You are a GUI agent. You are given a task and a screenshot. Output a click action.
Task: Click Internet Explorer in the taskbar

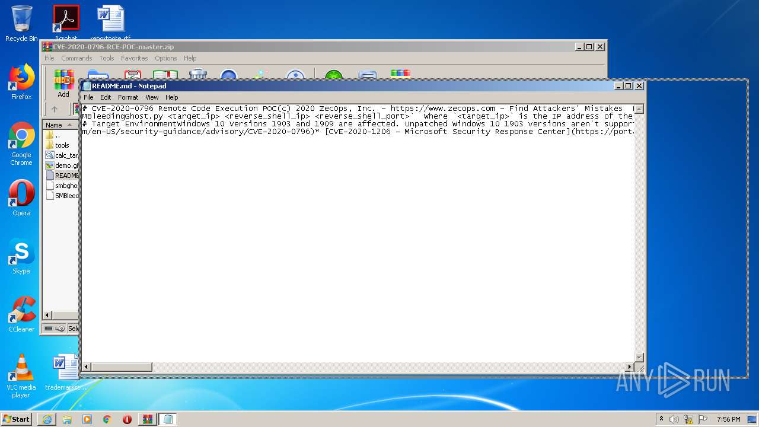coord(47,419)
